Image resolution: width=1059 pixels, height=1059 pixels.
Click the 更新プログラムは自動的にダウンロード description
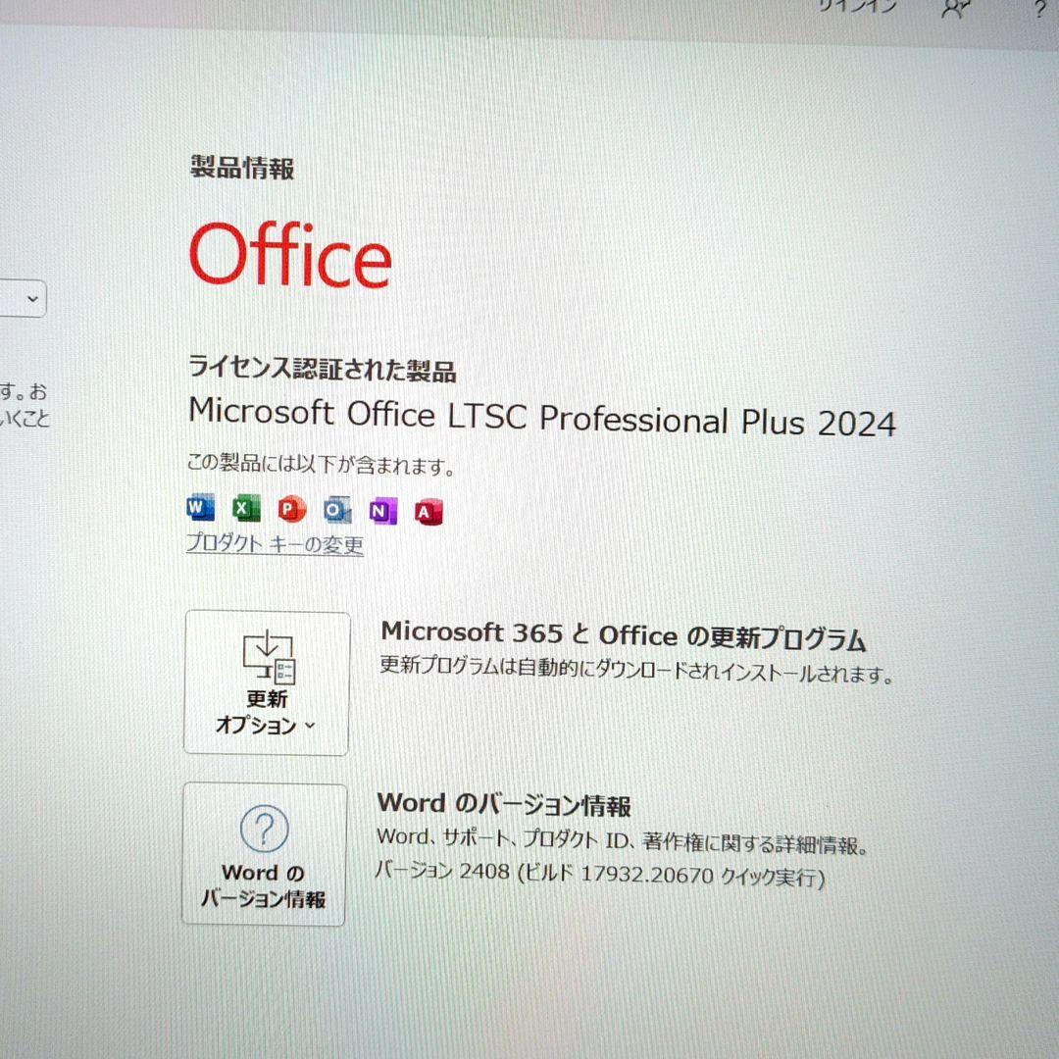(x=637, y=670)
